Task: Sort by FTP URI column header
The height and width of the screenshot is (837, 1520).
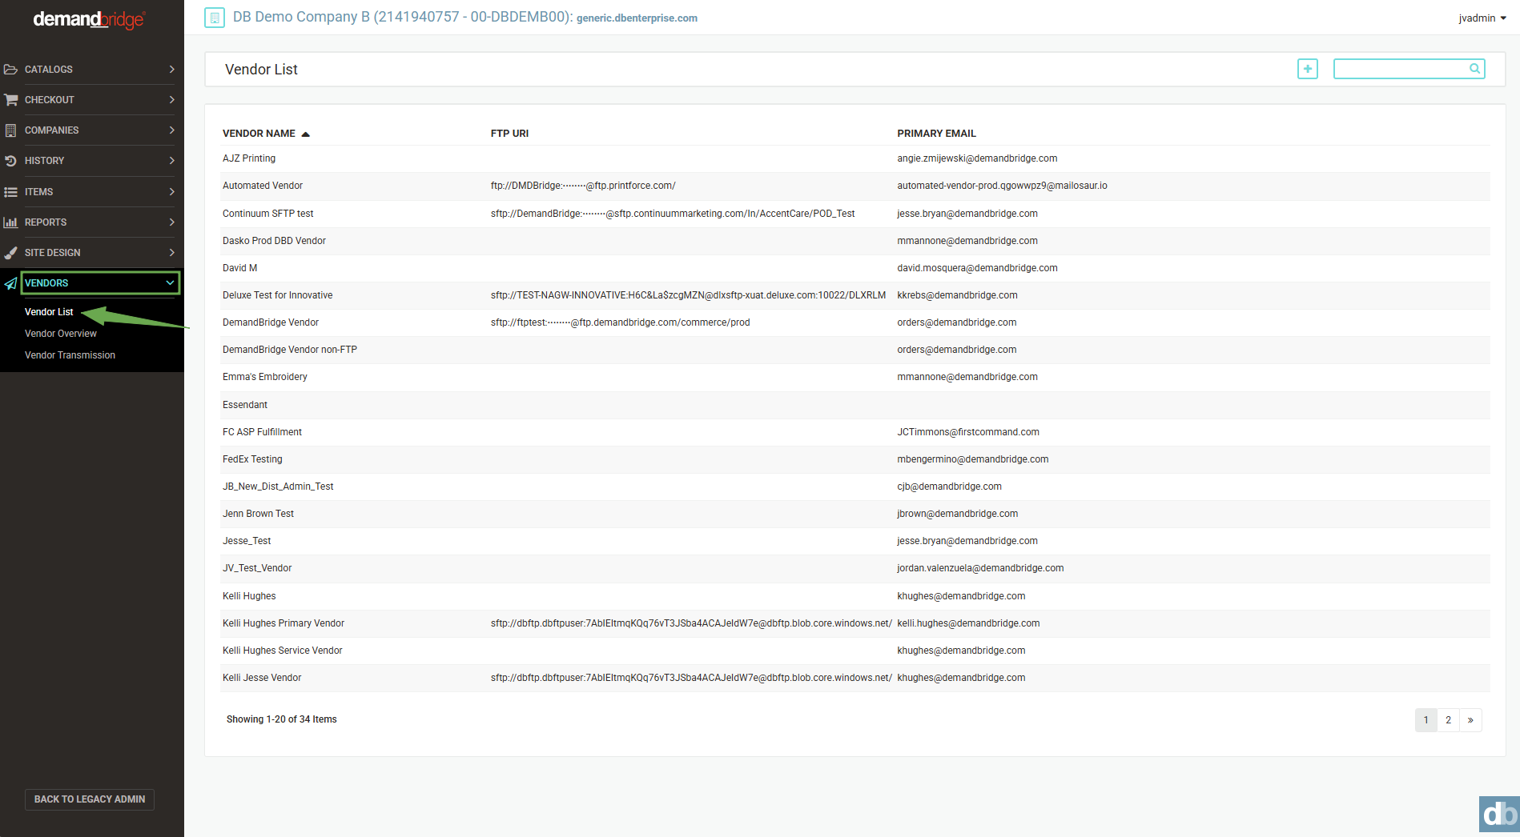Action: (x=509, y=134)
